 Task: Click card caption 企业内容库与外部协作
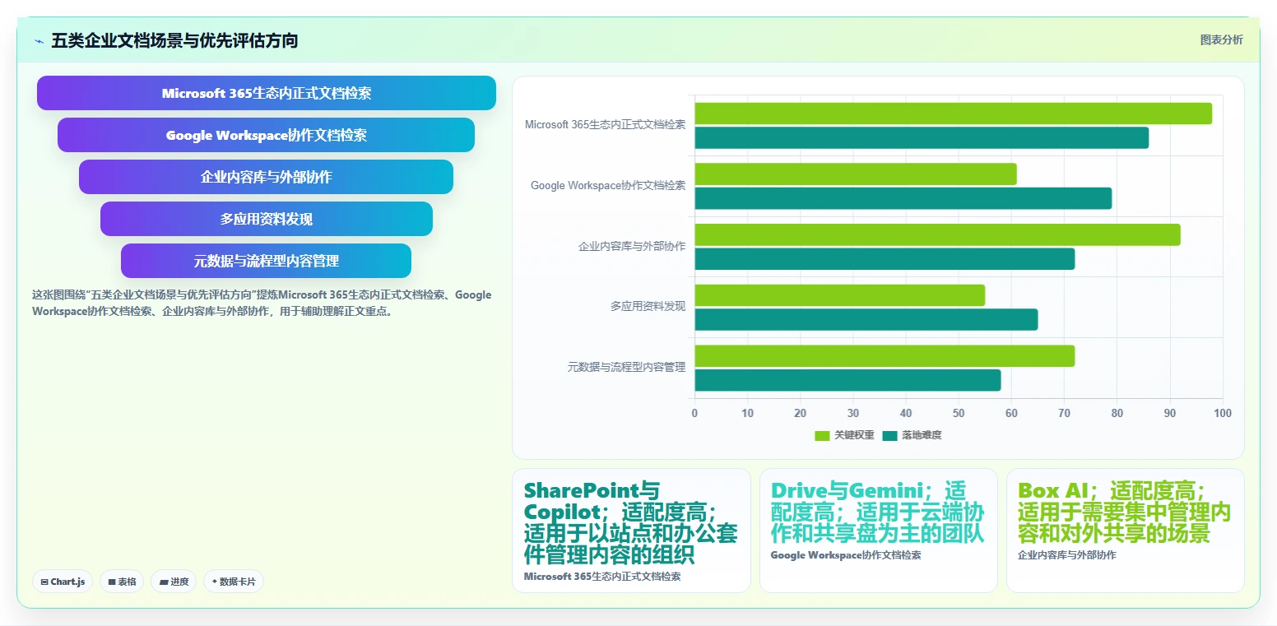pos(1067,555)
